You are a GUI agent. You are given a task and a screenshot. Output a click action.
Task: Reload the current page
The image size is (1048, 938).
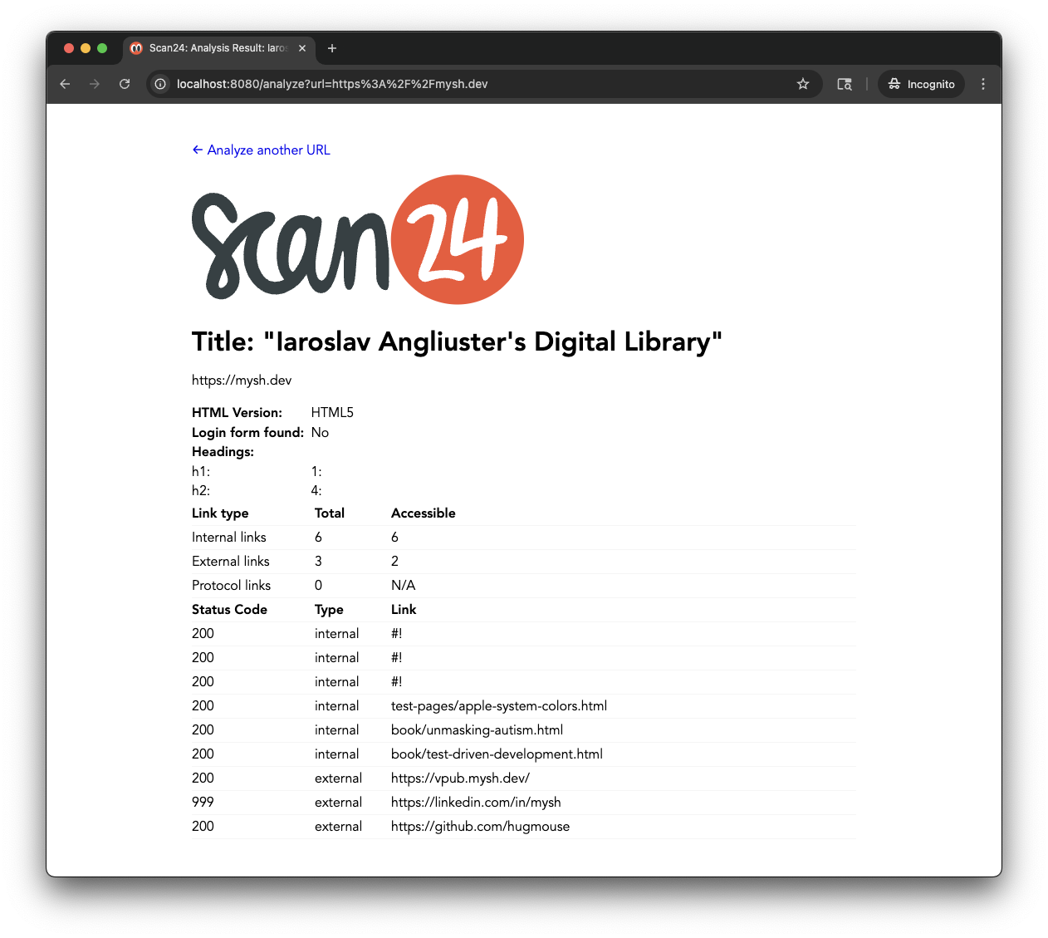point(125,84)
